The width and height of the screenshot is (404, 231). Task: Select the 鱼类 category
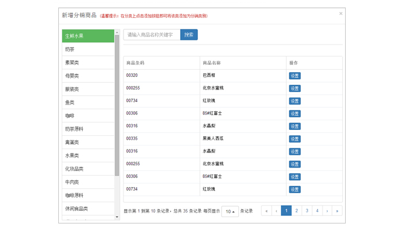[88, 102]
